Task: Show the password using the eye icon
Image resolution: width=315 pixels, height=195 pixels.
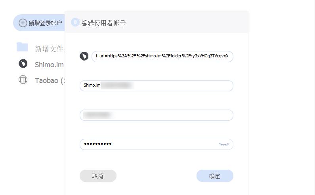Action: coord(224,144)
